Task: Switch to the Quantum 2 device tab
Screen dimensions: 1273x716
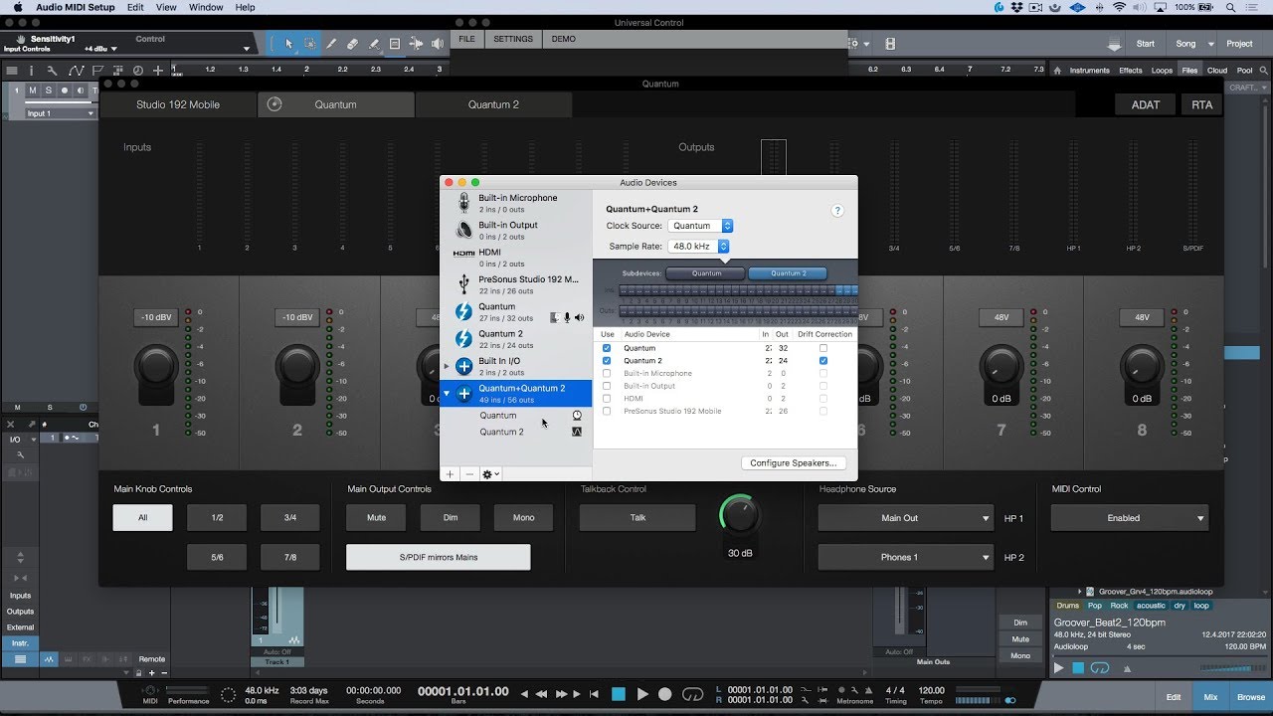Action: click(493, 104)
